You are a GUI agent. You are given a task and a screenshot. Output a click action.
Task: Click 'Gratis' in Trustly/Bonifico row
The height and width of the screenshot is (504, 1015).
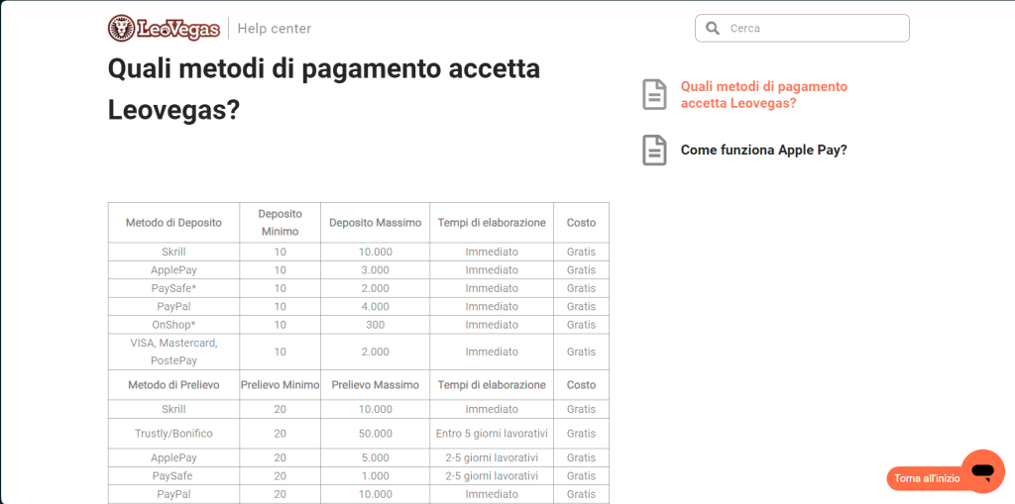581,434
